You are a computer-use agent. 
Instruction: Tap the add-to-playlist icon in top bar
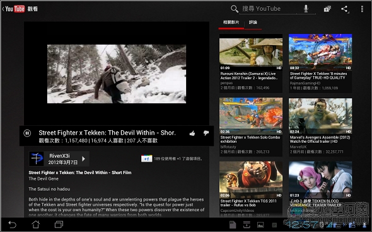(327, 9)
